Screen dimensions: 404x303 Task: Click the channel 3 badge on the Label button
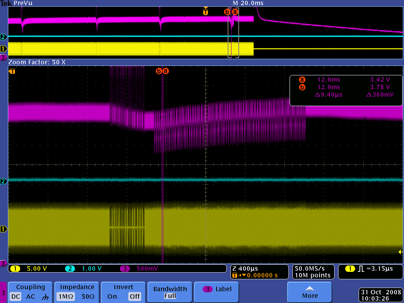pyautogui.click(x=208, y=289)
